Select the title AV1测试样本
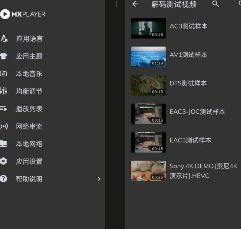 pos(188,55)
